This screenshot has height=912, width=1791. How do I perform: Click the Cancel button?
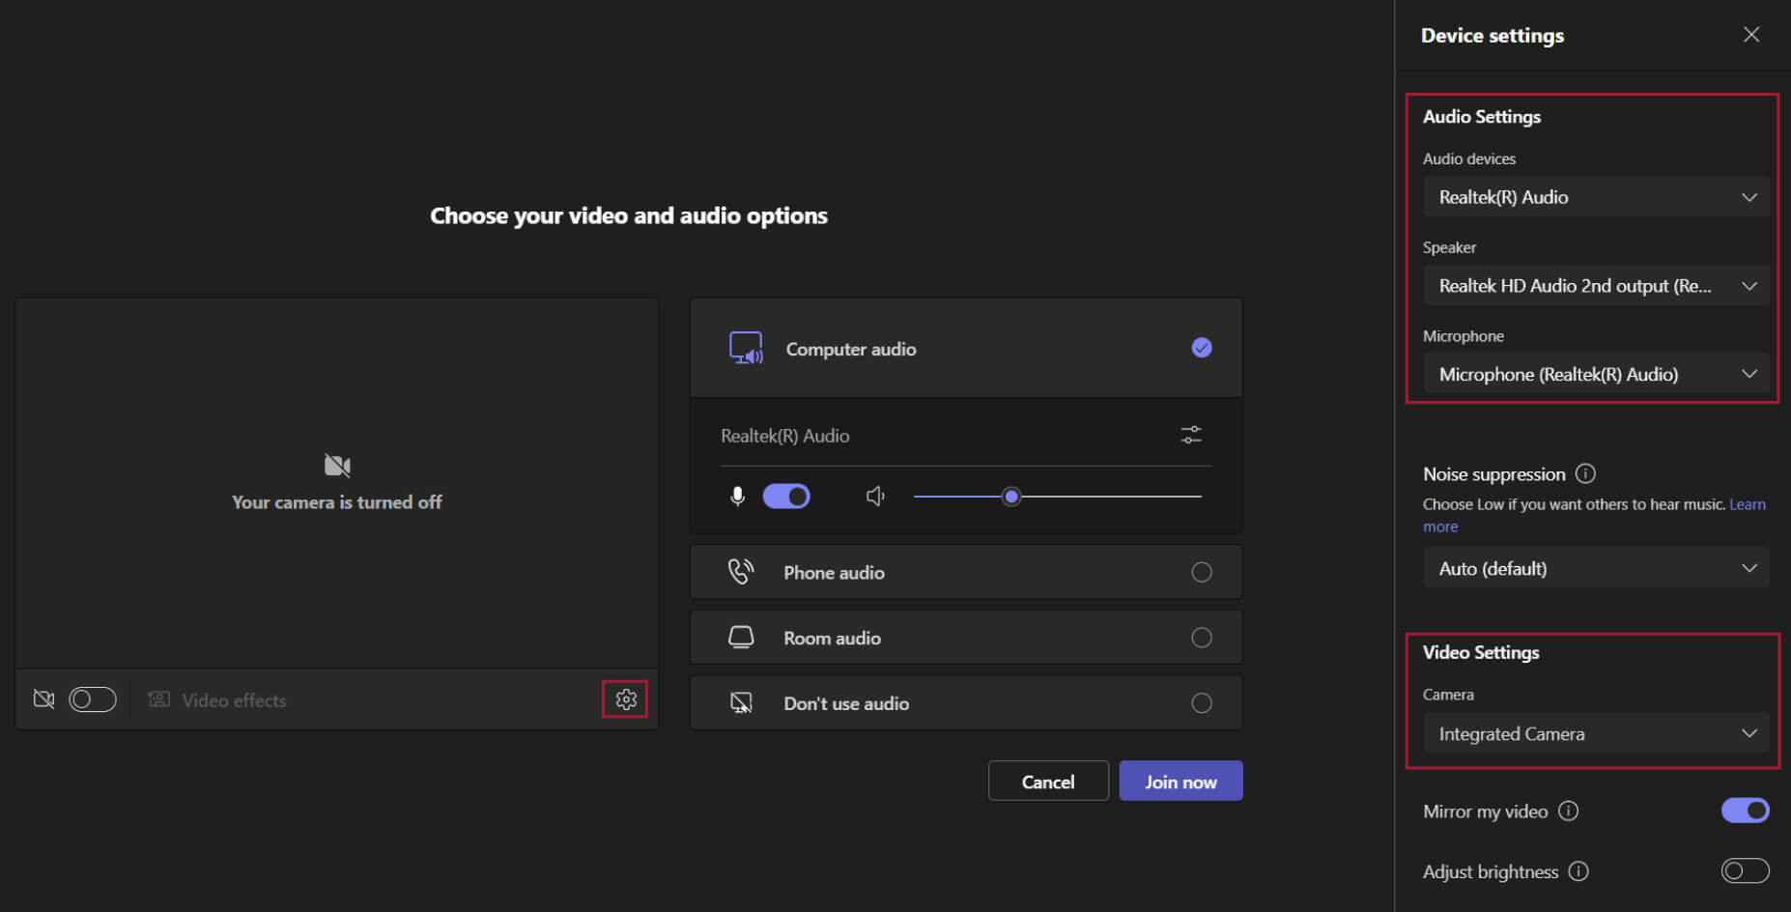[1048, 782]
